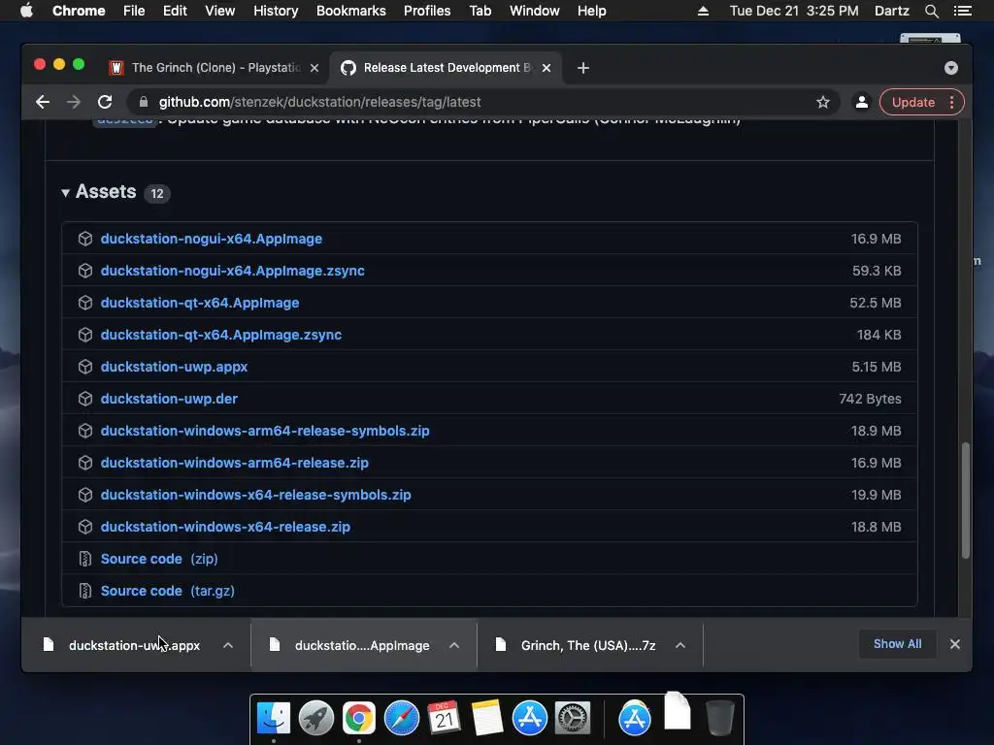Close the downloads bar
Image resolution: width=994 pixels, height=745 pixels.
pyautogui.click(x=955, y=644)
